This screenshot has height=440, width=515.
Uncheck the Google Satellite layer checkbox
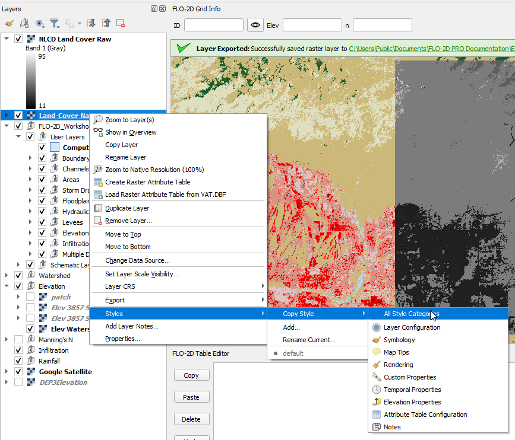[18, 372]
